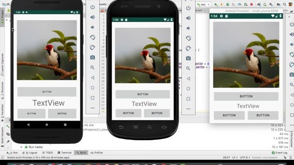
Task: Tap bottom-right BUTTON in small_phone emulator
Action: pyautogui.click(x=263, y=115)
